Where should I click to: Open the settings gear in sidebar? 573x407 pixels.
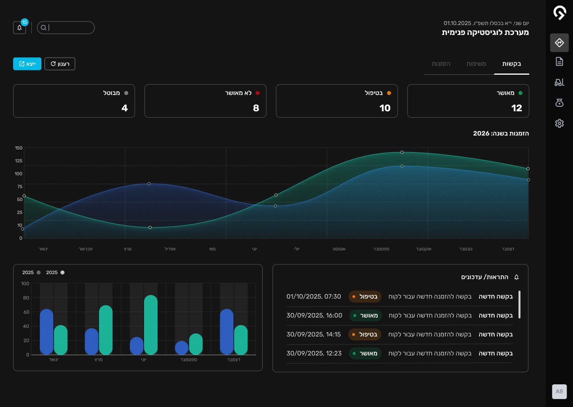[x=559, y=123]
